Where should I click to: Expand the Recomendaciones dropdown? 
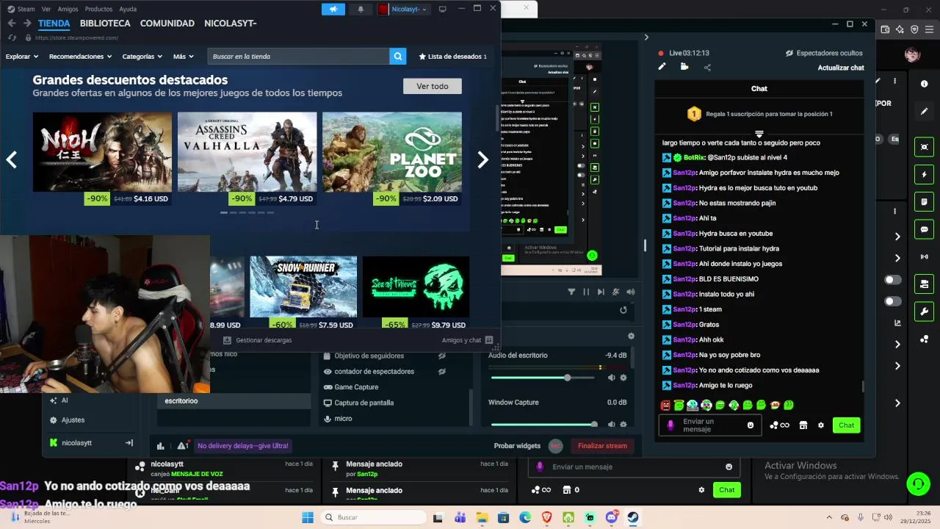point(80,56)
